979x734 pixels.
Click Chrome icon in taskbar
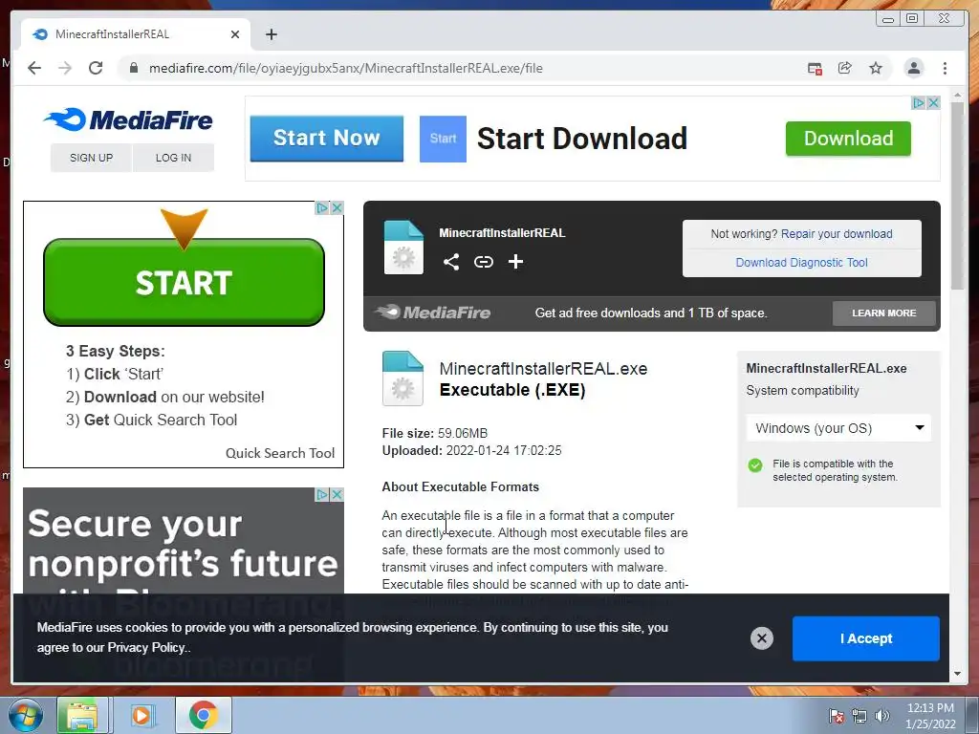(x=203, y=715)
